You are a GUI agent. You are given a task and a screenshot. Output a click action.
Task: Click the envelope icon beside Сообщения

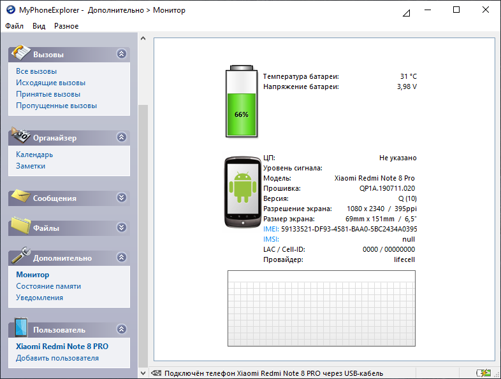(x=21, y=196)
